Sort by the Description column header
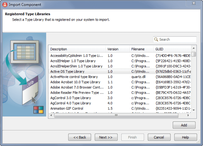 point(77,49)
